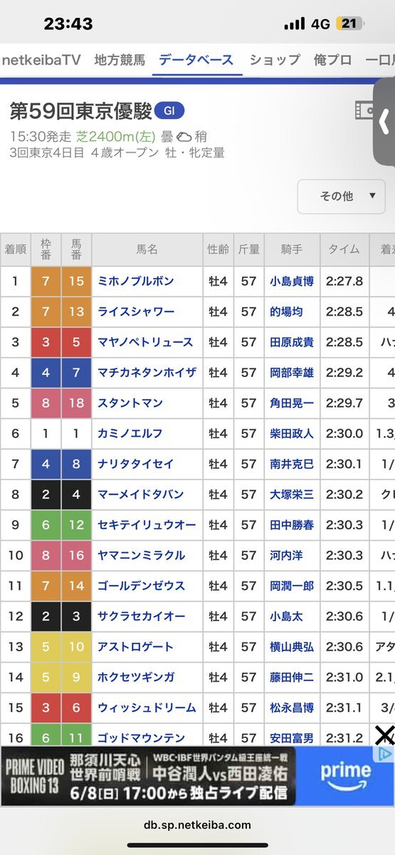This screenshot has width=395, height=855.
Task: Sort by the 馬名 column header
Action: [x=147, y=249]
